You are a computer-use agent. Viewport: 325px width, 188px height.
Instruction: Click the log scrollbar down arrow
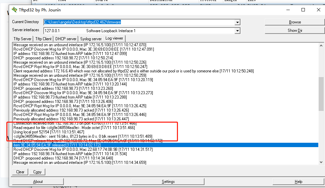click(x=321, y=162)
